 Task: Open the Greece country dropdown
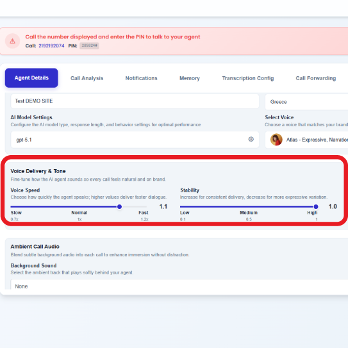306,102
